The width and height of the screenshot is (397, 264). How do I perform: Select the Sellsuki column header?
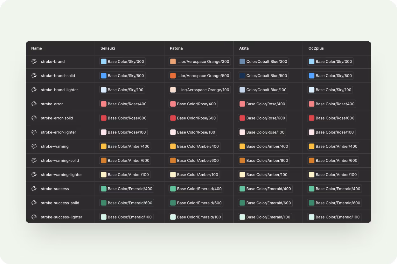108,48
